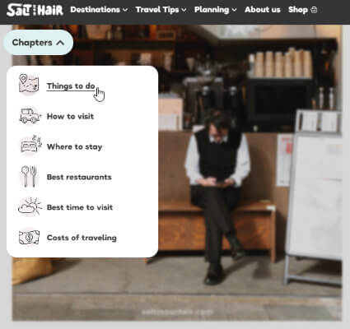350x329 pixels.
Task: Jump to Things to do chapter
Action: [71, 86]
